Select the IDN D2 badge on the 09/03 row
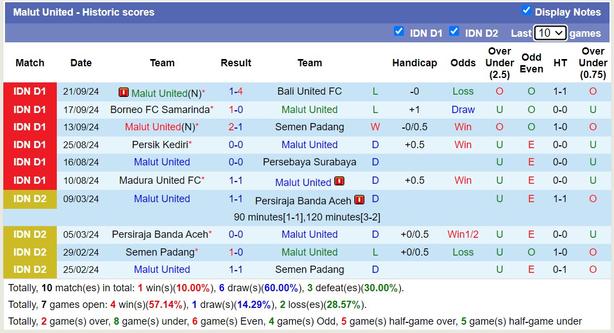 coord(30,199)
